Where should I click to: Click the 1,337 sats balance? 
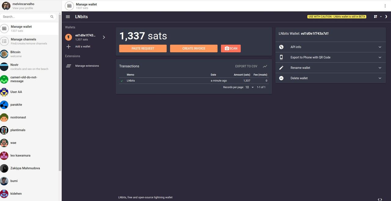tap(143, 36)
